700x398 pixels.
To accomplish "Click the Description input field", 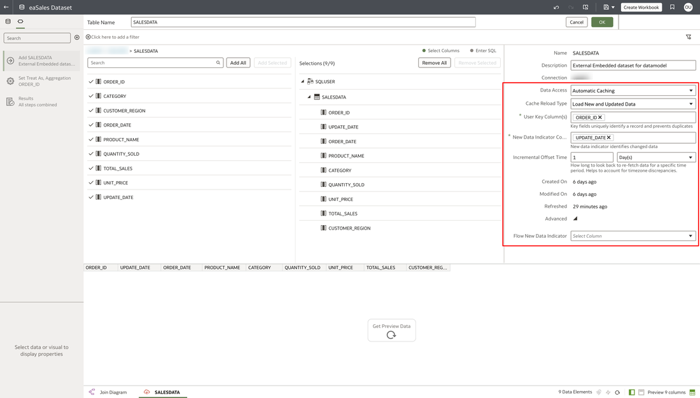I will coord(633,65).
